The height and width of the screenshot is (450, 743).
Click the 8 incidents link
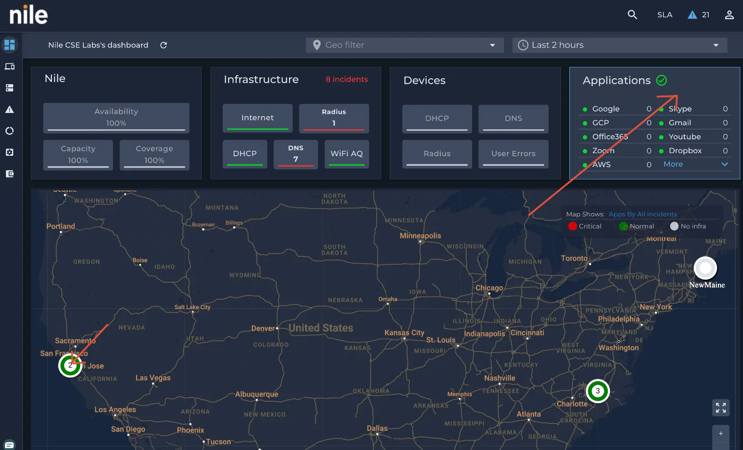(346, 79)
